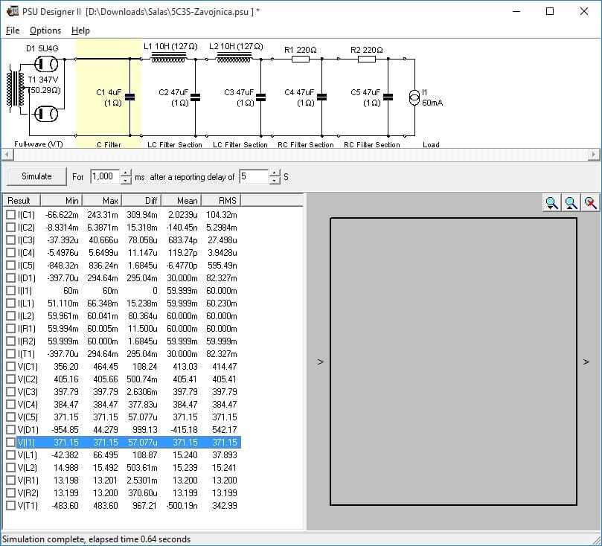Decrease the reporting delay with the down spinner

click(x=275, y=180)
